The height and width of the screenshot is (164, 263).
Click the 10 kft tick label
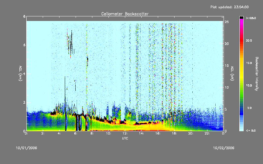pos(227,87)
